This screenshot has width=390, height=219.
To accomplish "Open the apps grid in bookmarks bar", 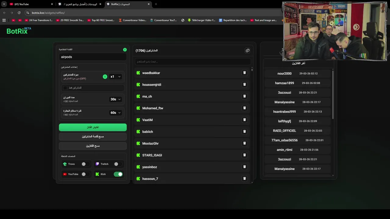I will [4, 20].
